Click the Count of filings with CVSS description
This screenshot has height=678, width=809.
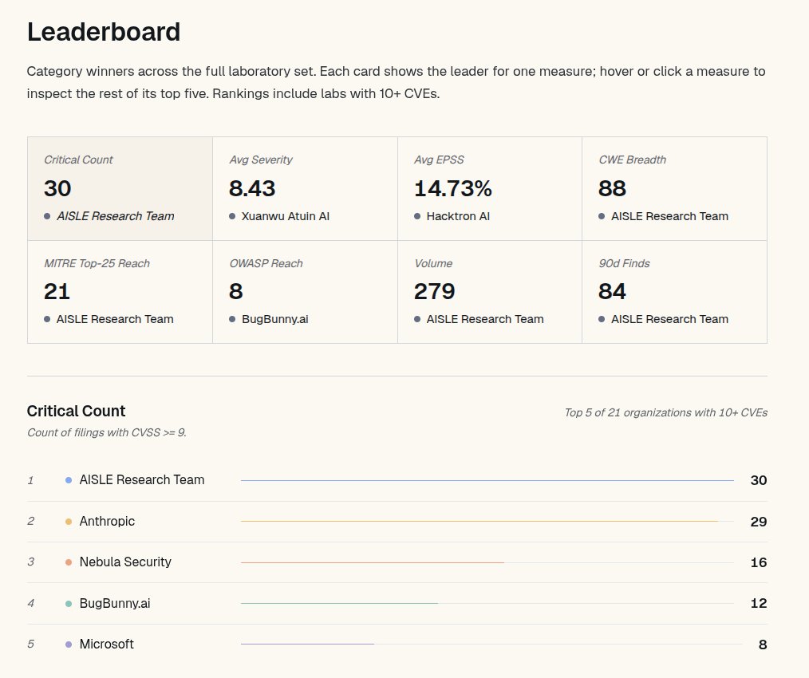(107, 432)
